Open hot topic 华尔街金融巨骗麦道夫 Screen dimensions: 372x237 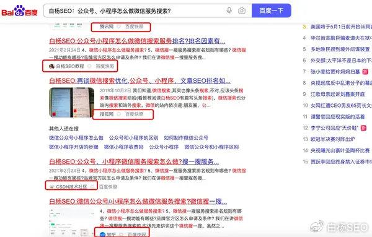[x=341, y=38]
